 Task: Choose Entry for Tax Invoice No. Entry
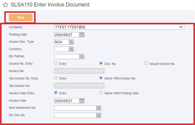coord(56,78)
